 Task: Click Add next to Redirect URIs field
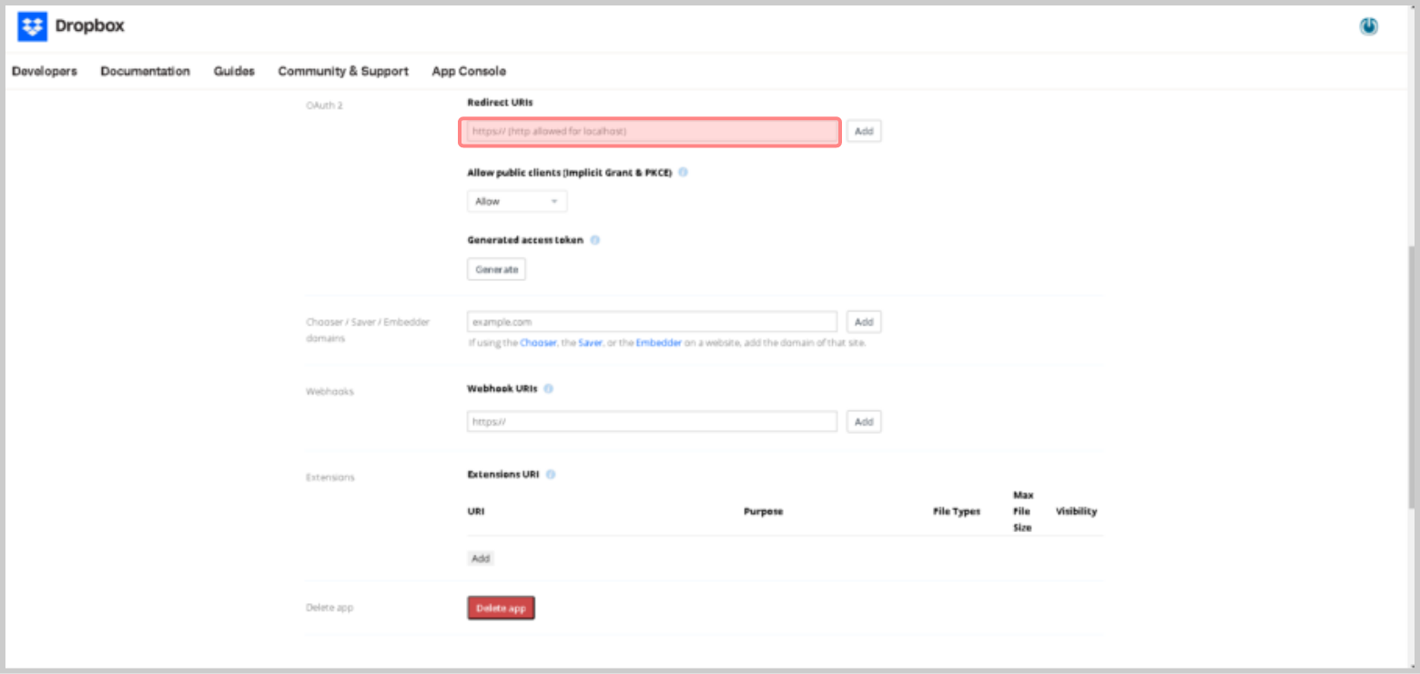(x=864, y=131)
